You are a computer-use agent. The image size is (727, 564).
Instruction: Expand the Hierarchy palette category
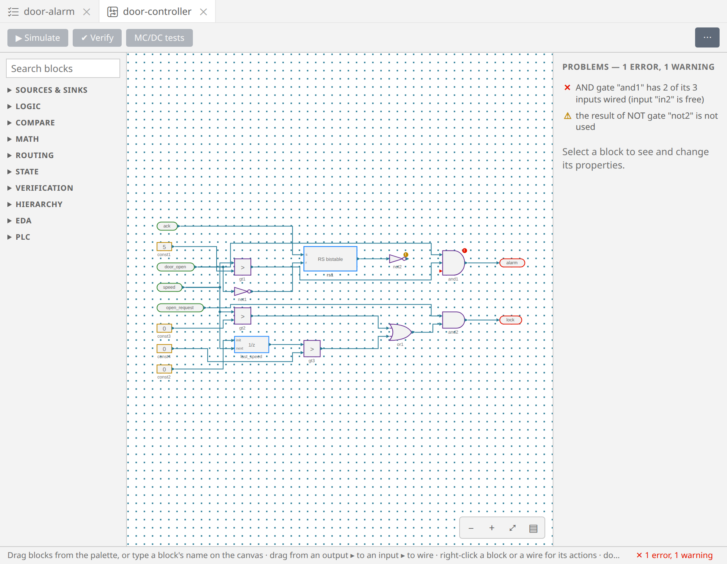pyautogui.click(x=35, y=204)
